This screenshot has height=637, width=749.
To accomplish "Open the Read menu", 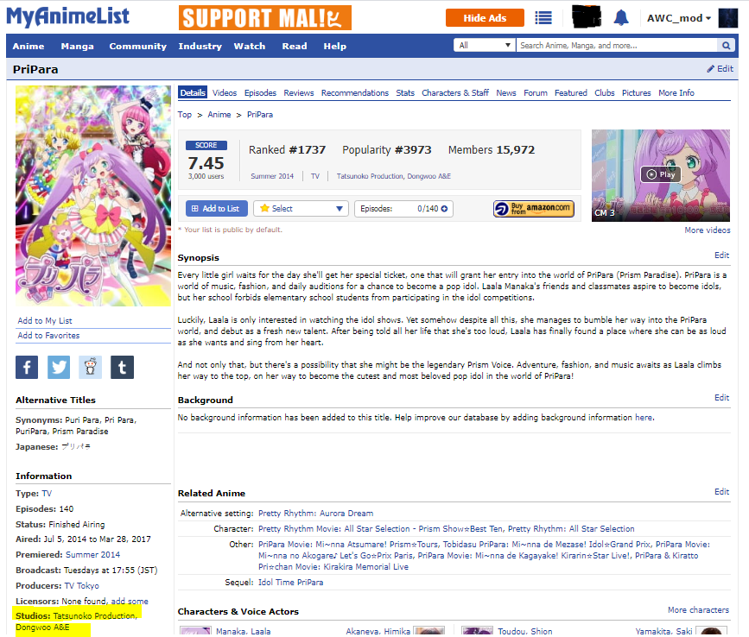I will tap(295, 47).
